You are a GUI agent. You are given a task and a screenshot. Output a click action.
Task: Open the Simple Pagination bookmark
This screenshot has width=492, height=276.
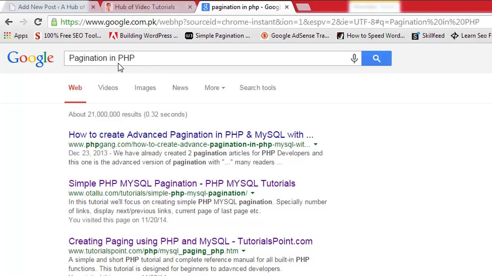pyautogui.click(x=218, y=36)
